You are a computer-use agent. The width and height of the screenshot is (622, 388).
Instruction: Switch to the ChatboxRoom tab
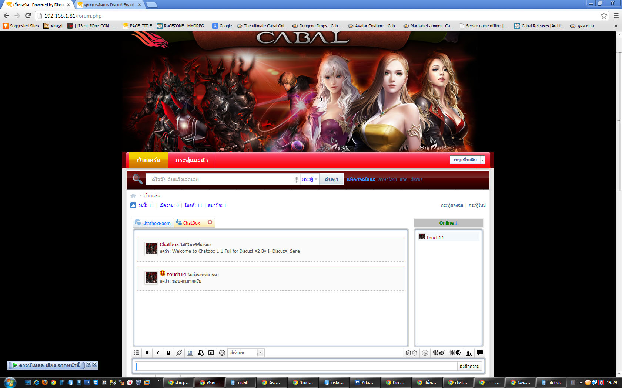[x=153, y=223]
